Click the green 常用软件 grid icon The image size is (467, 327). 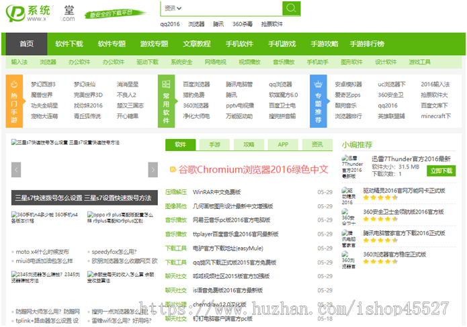pos(166,84)
